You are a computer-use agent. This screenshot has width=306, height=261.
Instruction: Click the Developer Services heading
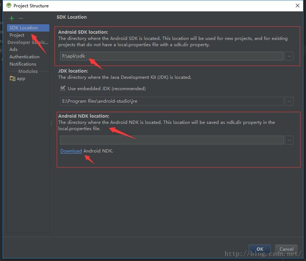28,42
